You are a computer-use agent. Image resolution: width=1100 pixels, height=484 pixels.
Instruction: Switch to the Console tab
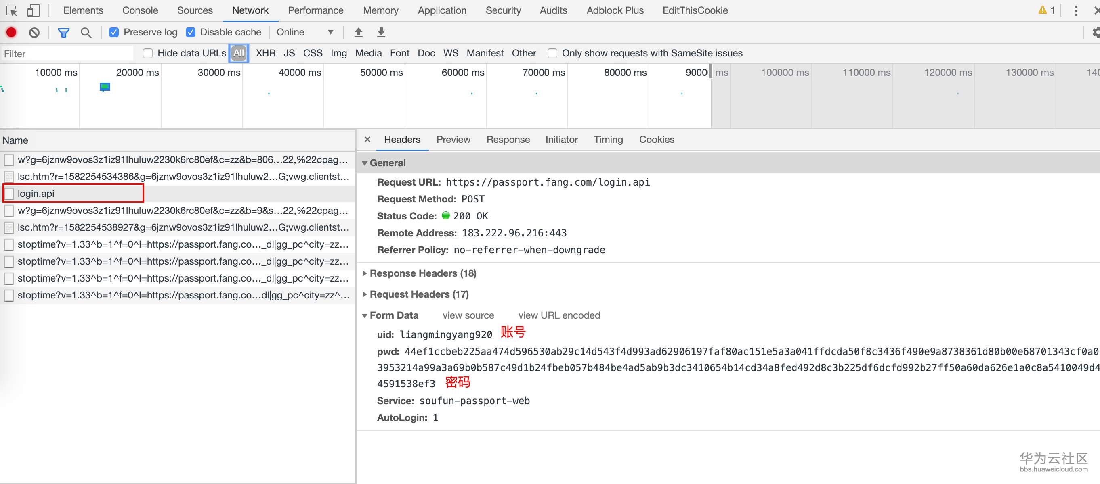(140, 10)
